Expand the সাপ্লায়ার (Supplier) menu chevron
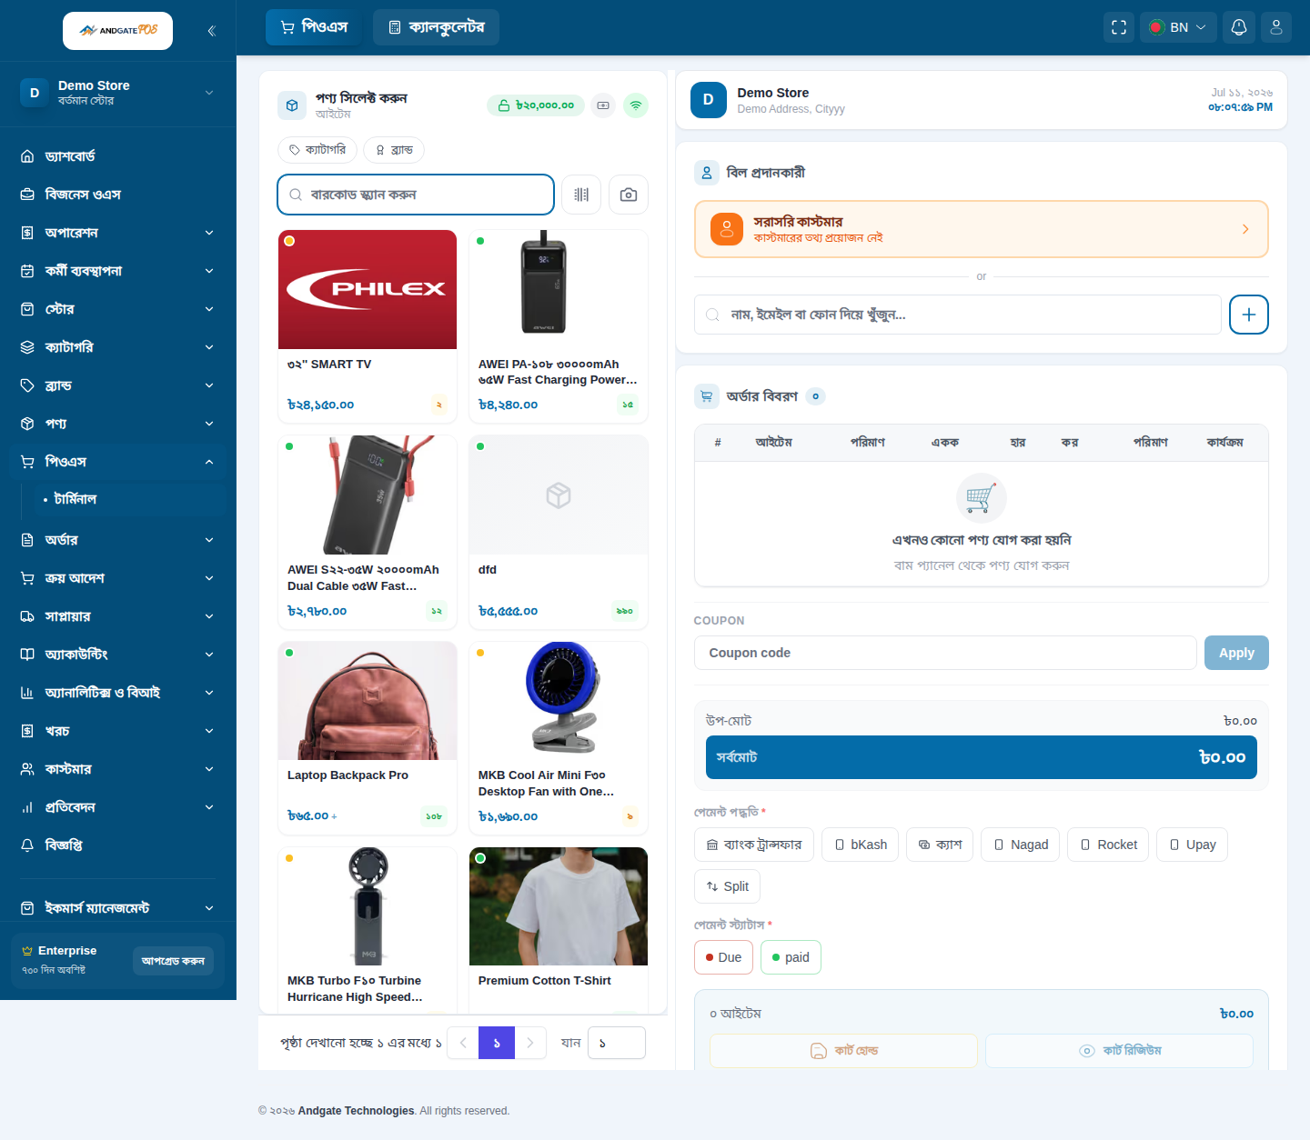Viewport: 1310px width, 1140px height. pyautogui.click(x=209, y=616)
